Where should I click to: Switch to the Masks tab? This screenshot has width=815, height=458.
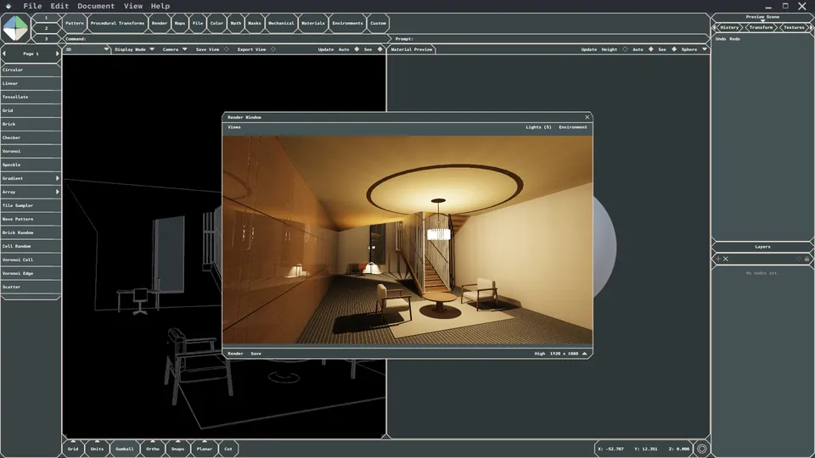[x=254, y=24]
